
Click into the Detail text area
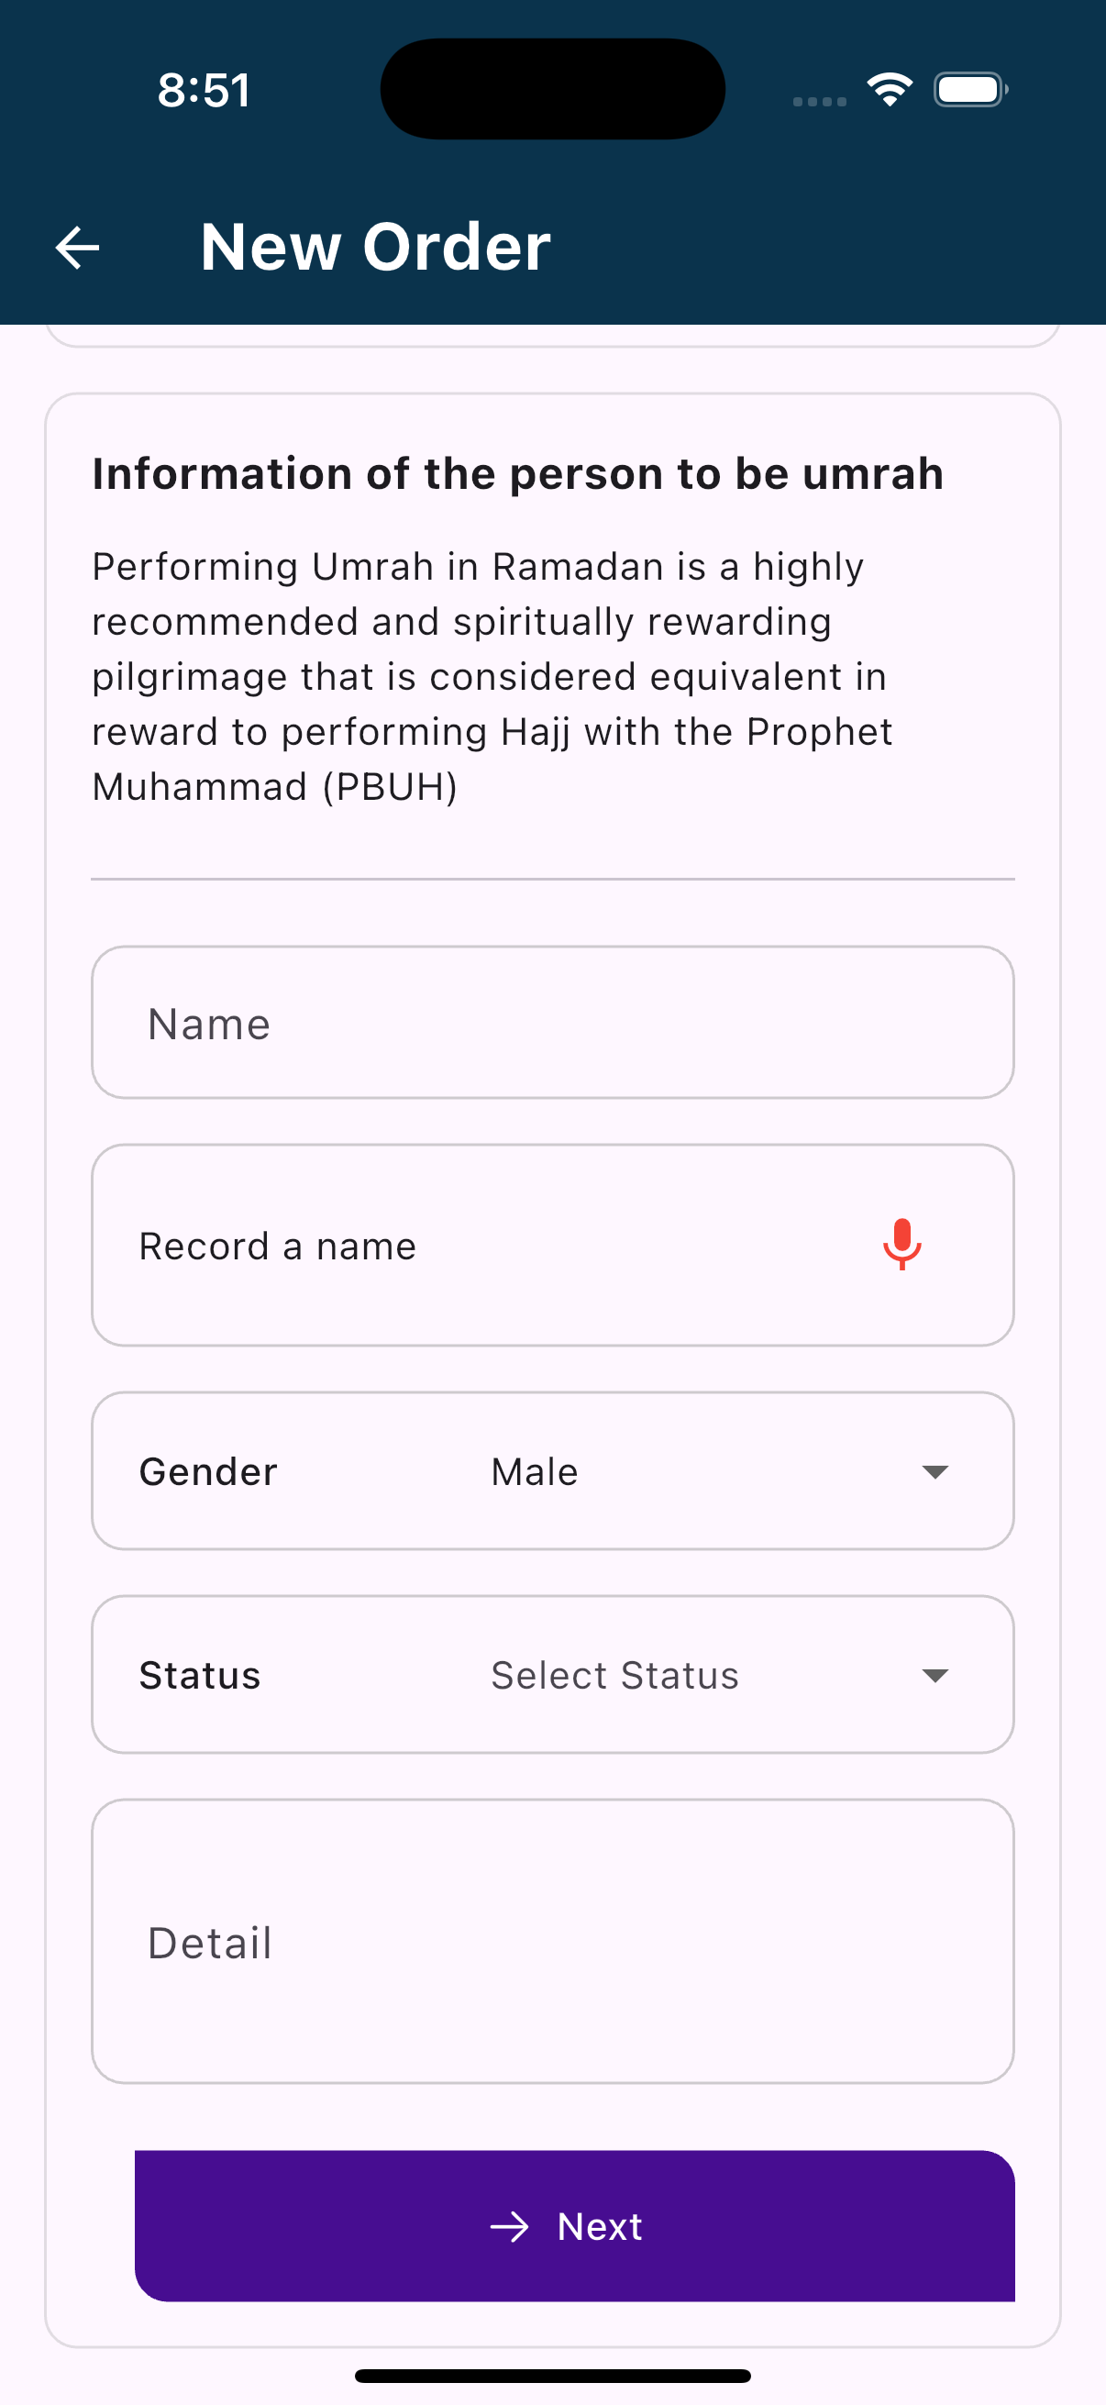(x=552, y=1942)
